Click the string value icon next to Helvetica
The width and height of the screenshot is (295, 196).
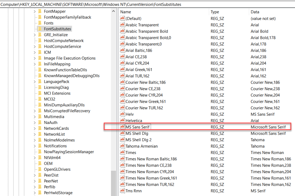point(122,121)
